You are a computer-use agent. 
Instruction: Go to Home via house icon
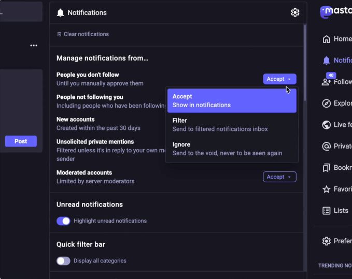[327, 39]
